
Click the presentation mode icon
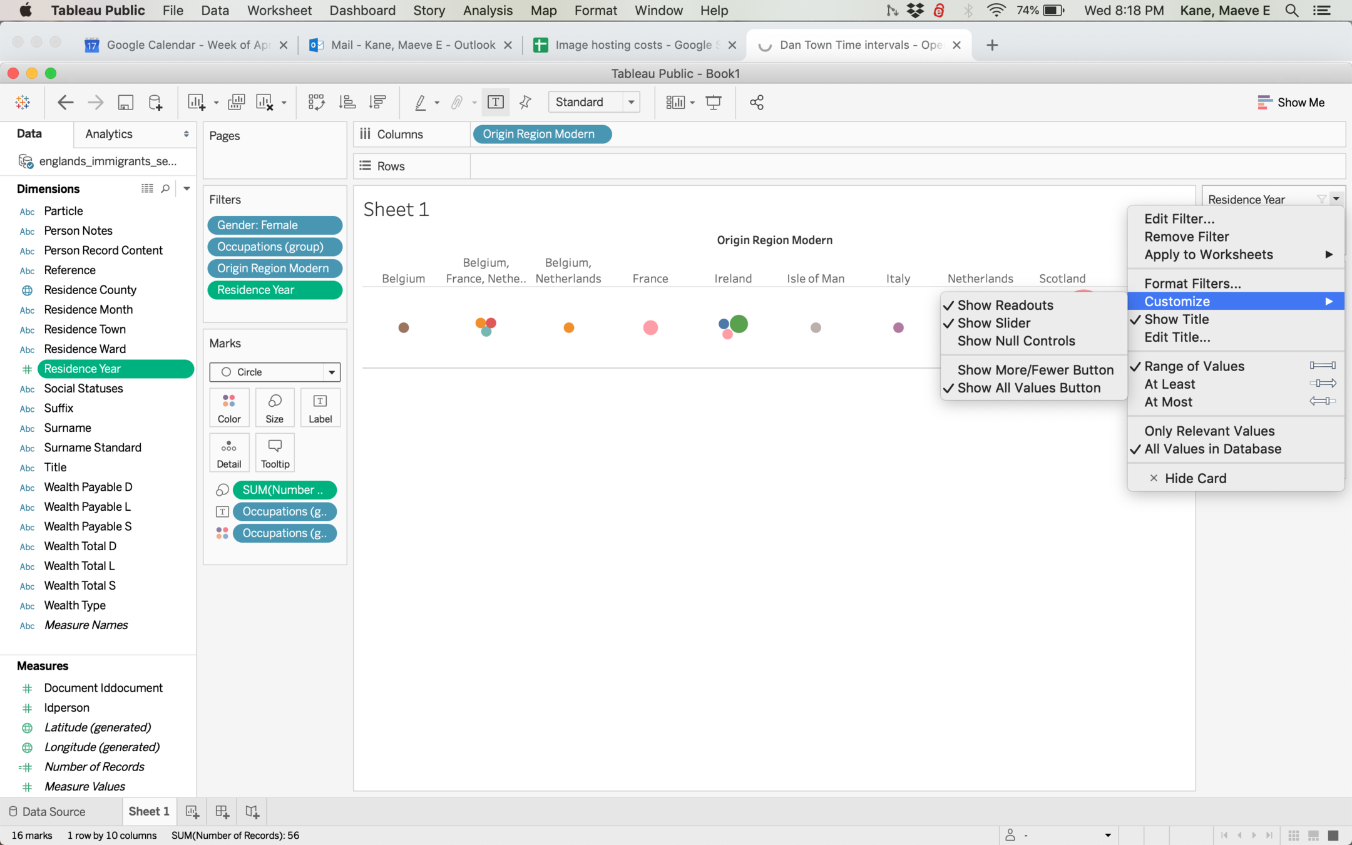713,102
